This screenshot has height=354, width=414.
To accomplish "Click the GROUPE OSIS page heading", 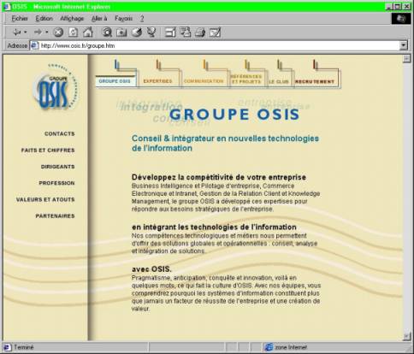I will (x=234, y=115).
